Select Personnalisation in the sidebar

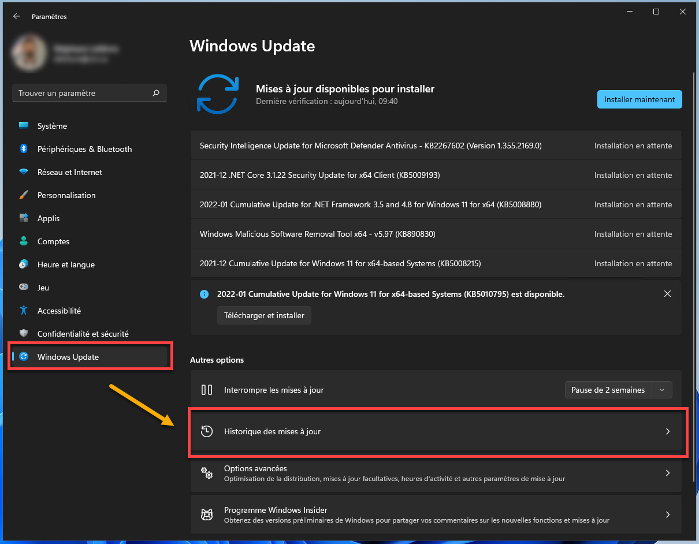[90, 195]
